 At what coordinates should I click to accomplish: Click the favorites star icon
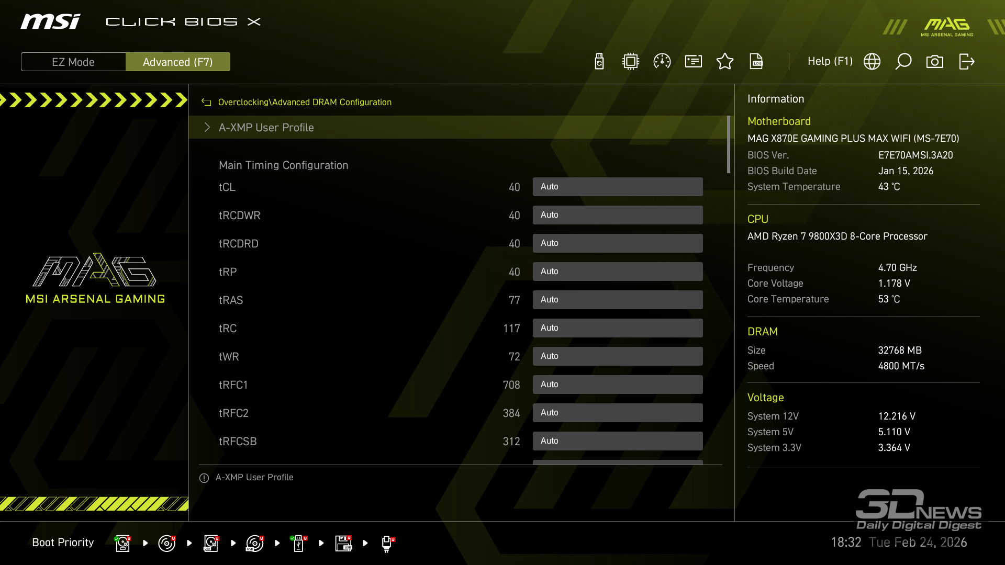pyautogui.click(x=725, y=62)
